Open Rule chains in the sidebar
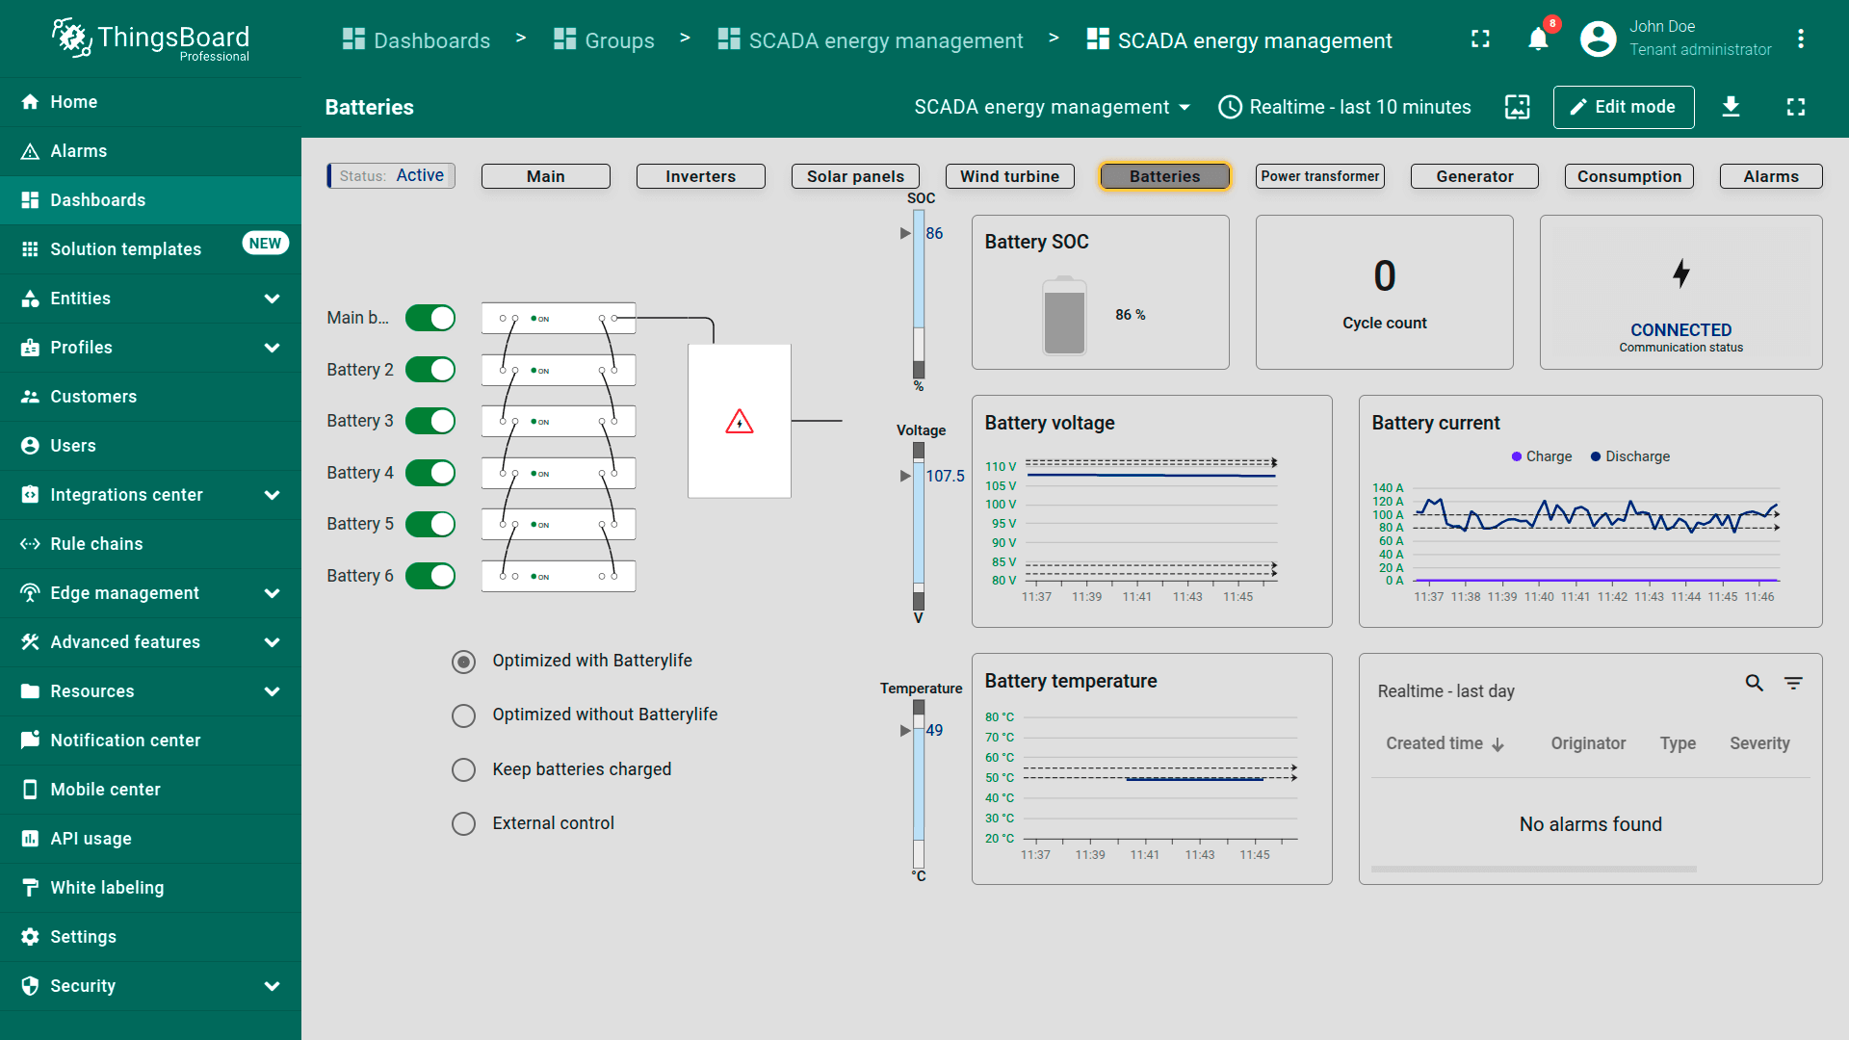The width and height of the screenshot is (1849, 1040). pyautogui.click(x=96, y=544)
